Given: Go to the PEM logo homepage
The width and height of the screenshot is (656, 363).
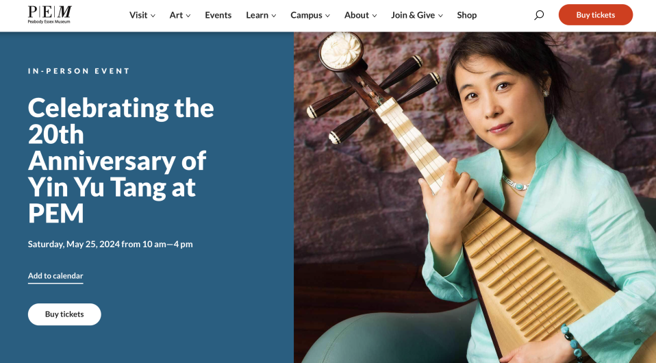Looking at the screenshot, I should click(49, 14).
